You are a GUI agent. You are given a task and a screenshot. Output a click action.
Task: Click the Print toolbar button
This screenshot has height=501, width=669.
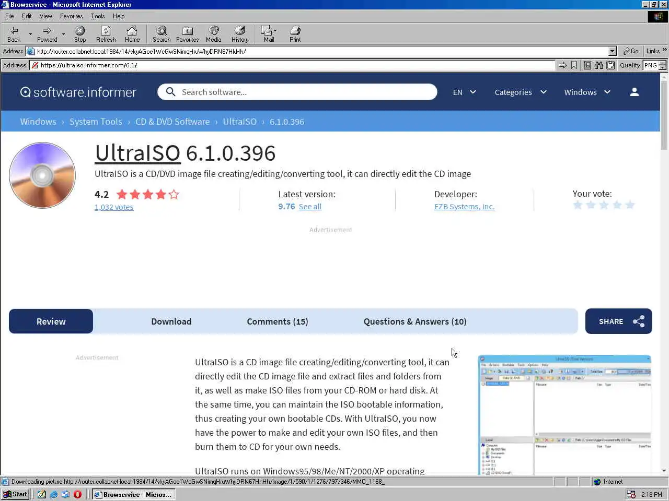coord(295,34)
